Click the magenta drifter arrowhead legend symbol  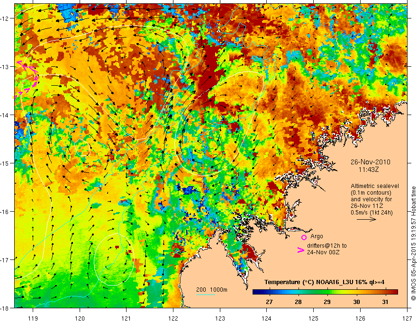pyautogui.click(x=300, y=250)
